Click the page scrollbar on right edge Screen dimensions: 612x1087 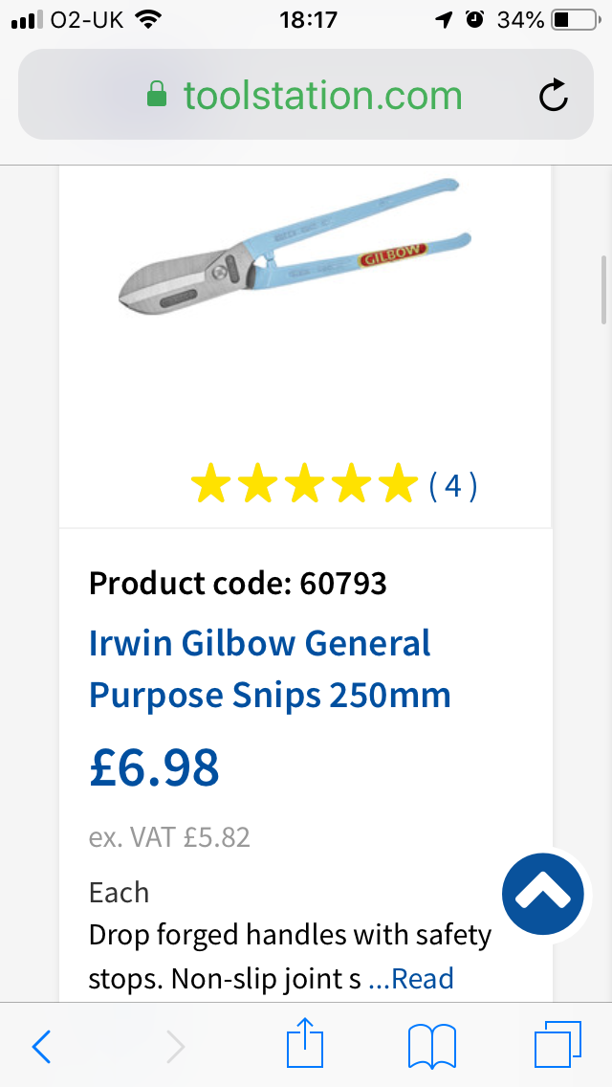point(603,289)
